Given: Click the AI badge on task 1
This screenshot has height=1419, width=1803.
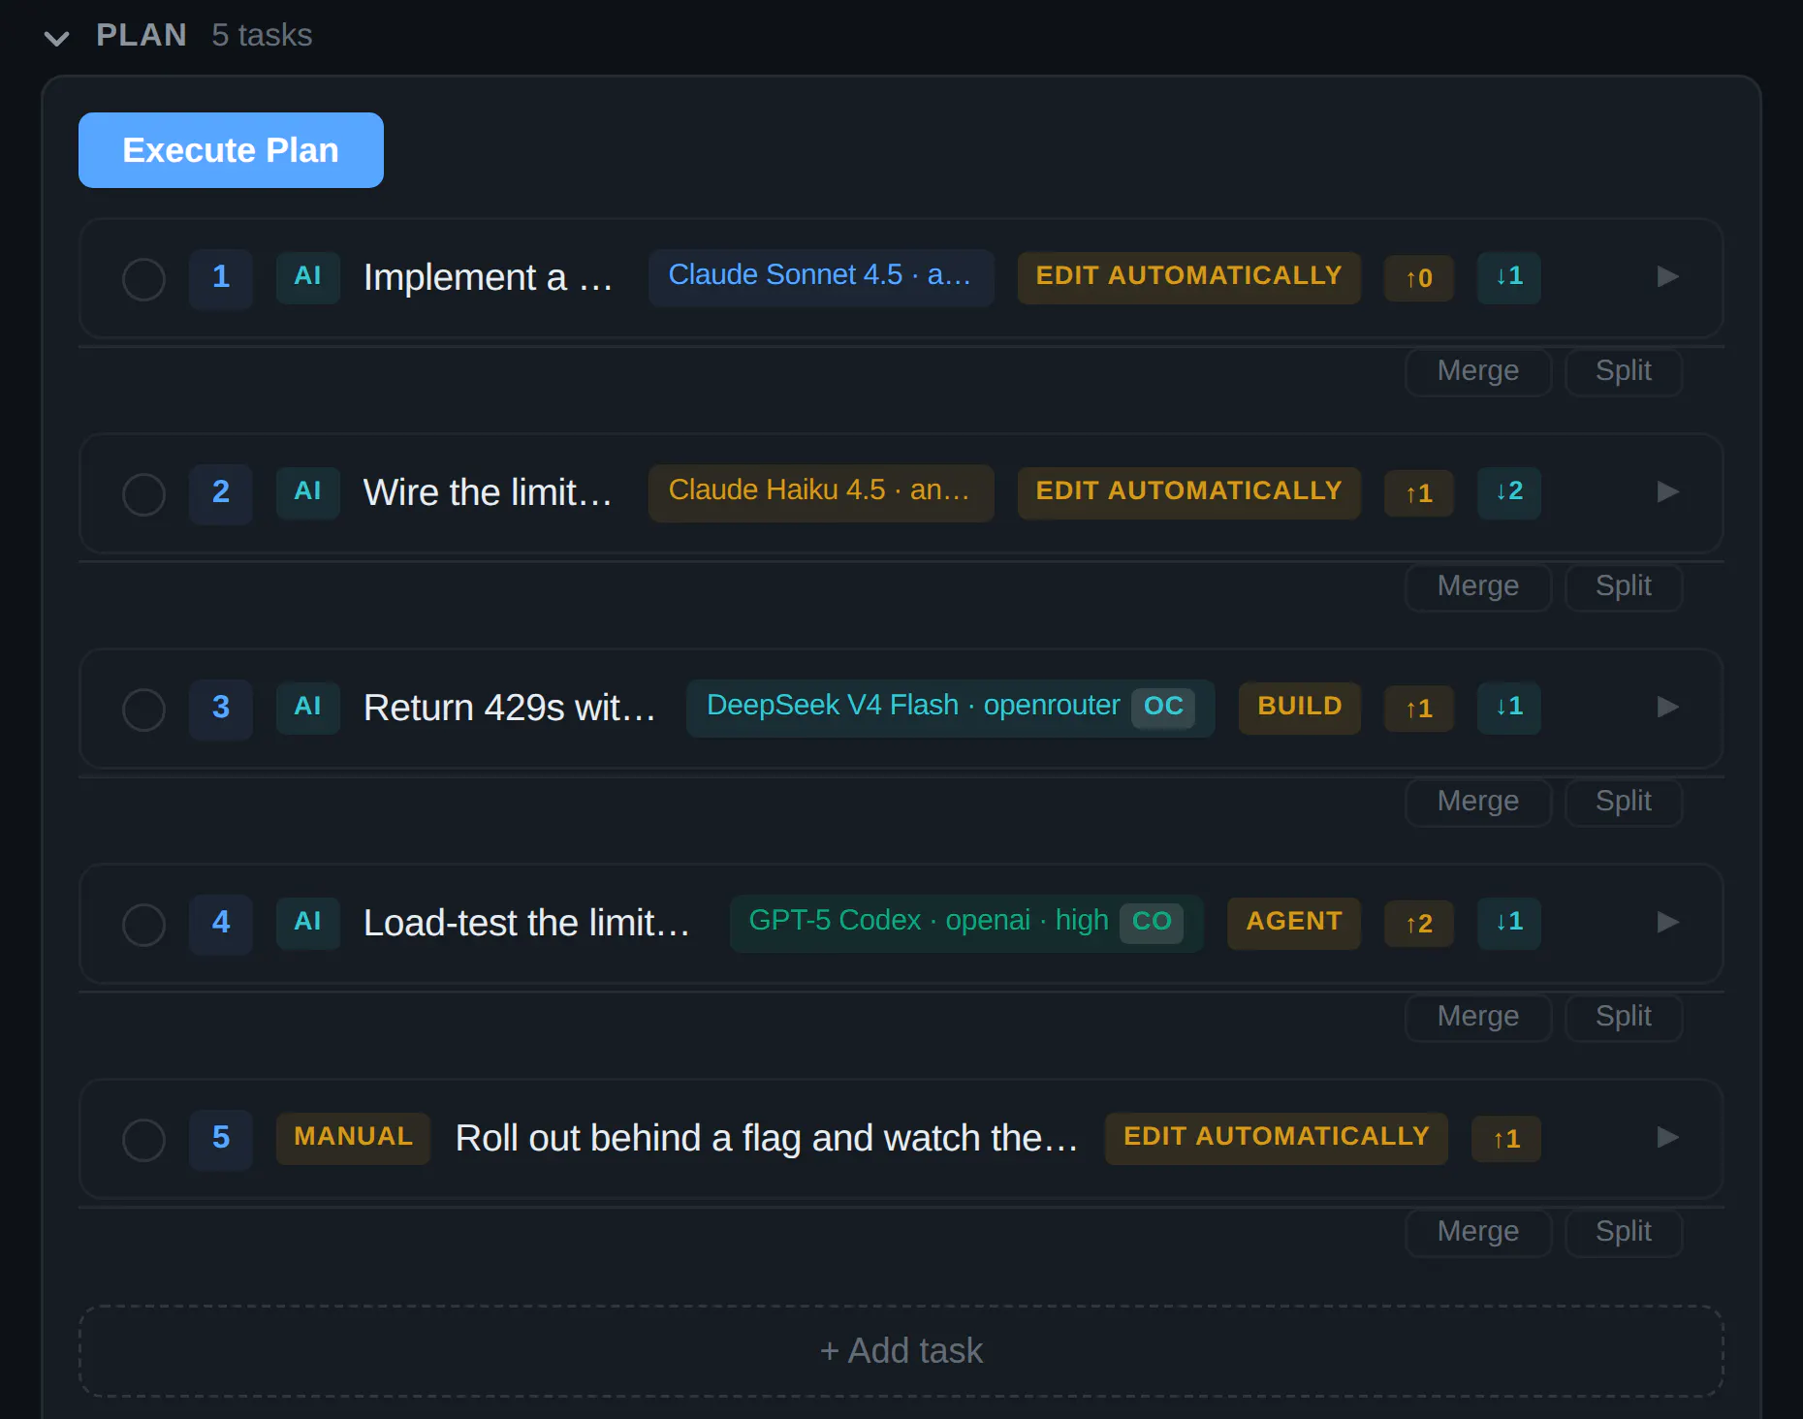Looking at the screenshot, I should (x=308, y=277).
